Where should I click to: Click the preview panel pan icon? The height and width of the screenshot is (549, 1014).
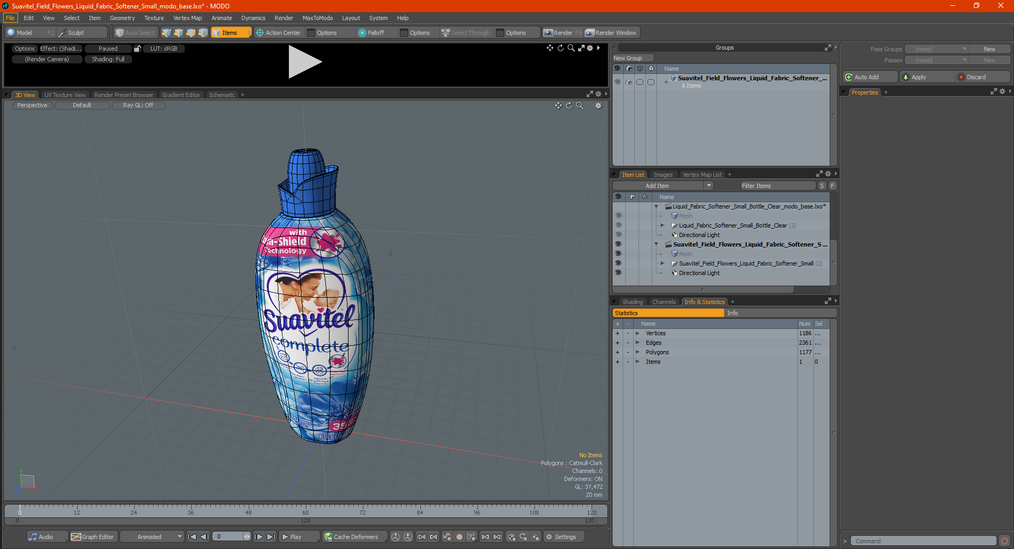(x=550, y=48)
